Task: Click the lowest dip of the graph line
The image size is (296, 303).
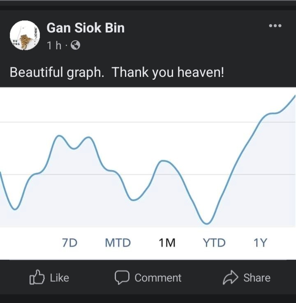Action: coord(206,223)
